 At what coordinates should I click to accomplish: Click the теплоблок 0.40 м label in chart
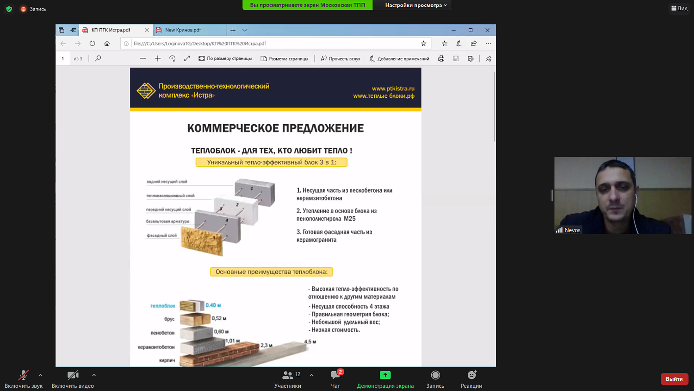[x=186, y=306]
